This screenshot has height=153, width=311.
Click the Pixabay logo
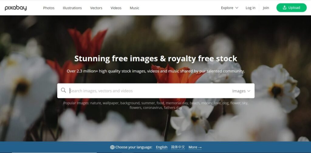16,8
